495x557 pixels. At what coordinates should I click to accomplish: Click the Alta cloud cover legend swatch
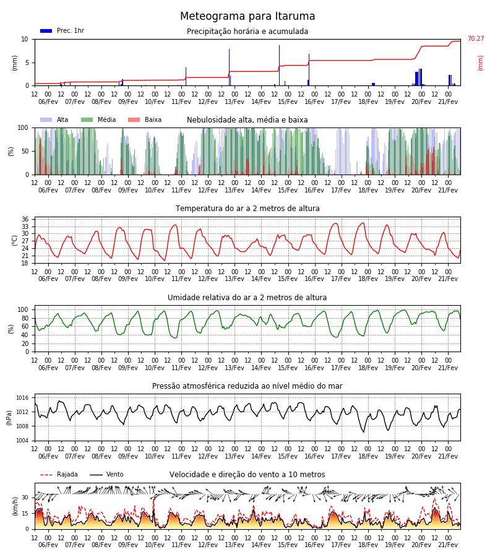click(46, 119)
